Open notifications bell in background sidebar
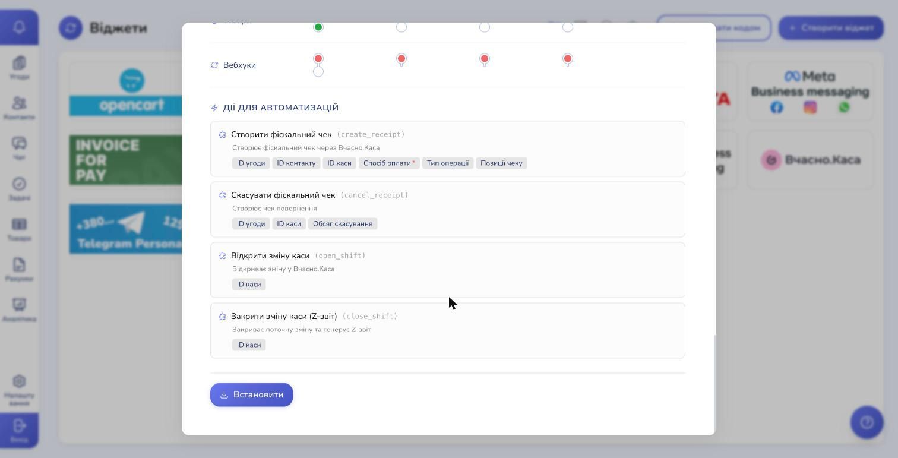Image resolution: width=898 pixels, height=458 pixels. (19, 27)
